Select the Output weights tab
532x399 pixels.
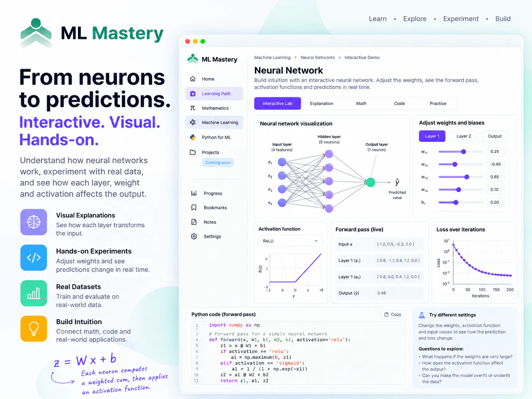pyautogui.click(x=495, y=136)
